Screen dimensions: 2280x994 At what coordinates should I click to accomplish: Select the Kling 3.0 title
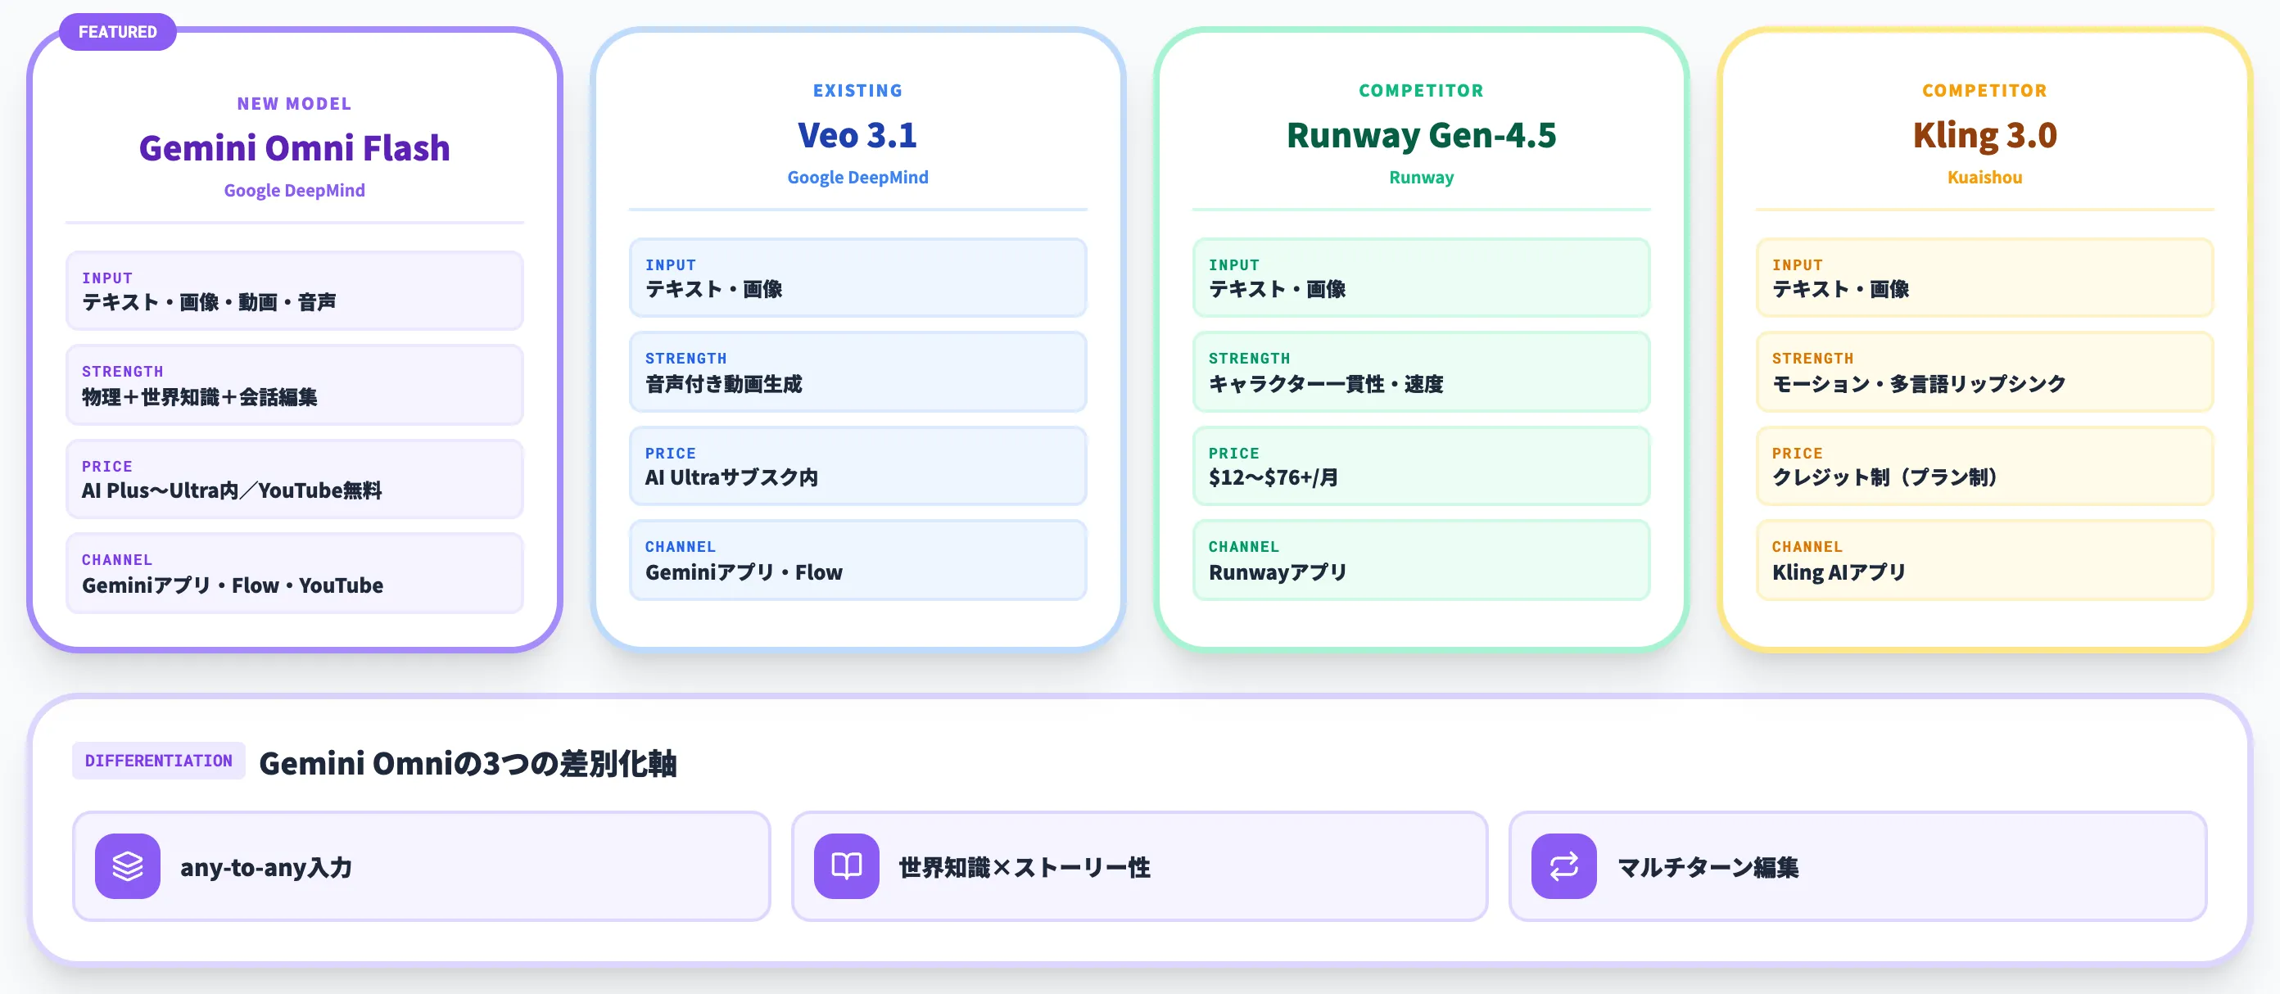tap(1984, 134)
